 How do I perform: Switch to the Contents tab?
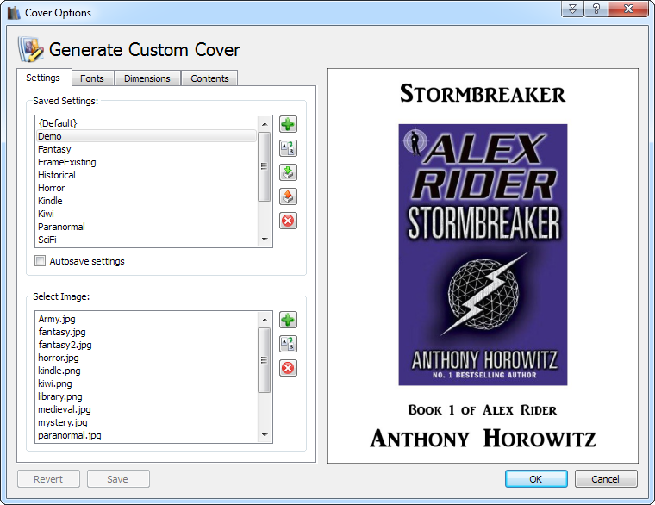click(x=209, y=78)
